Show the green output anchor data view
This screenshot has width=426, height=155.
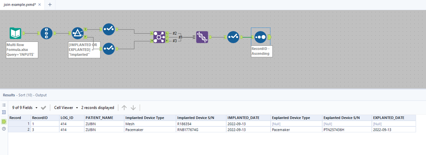[x=4, y=121]
